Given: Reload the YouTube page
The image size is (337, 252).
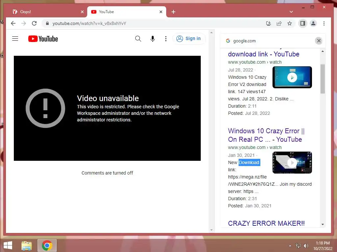Looking at the screenshot, I should pyautogui.click(x=34, y=23).
